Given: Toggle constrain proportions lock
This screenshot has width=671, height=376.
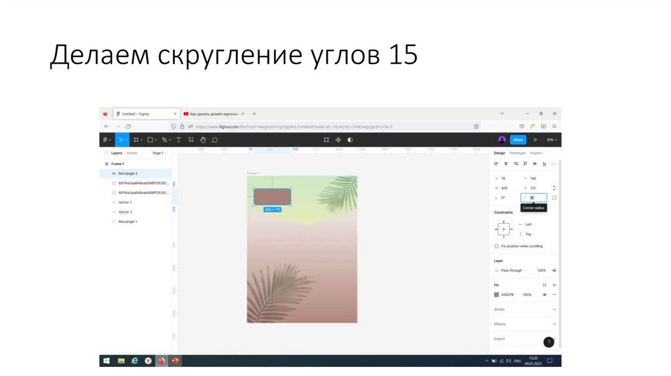Looking at the screenshot, I should (x=554, y=188).
